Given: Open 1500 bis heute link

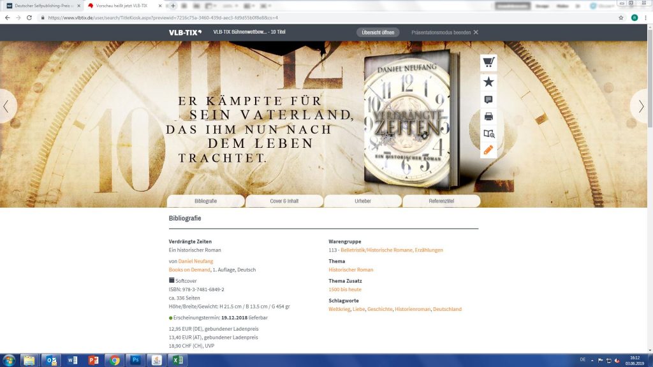Looking at the screenshot, I should [x=345, y=289].
